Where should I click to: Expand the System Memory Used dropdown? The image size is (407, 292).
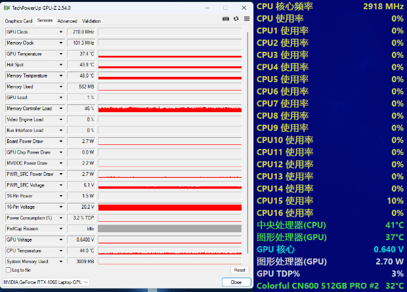61,262
